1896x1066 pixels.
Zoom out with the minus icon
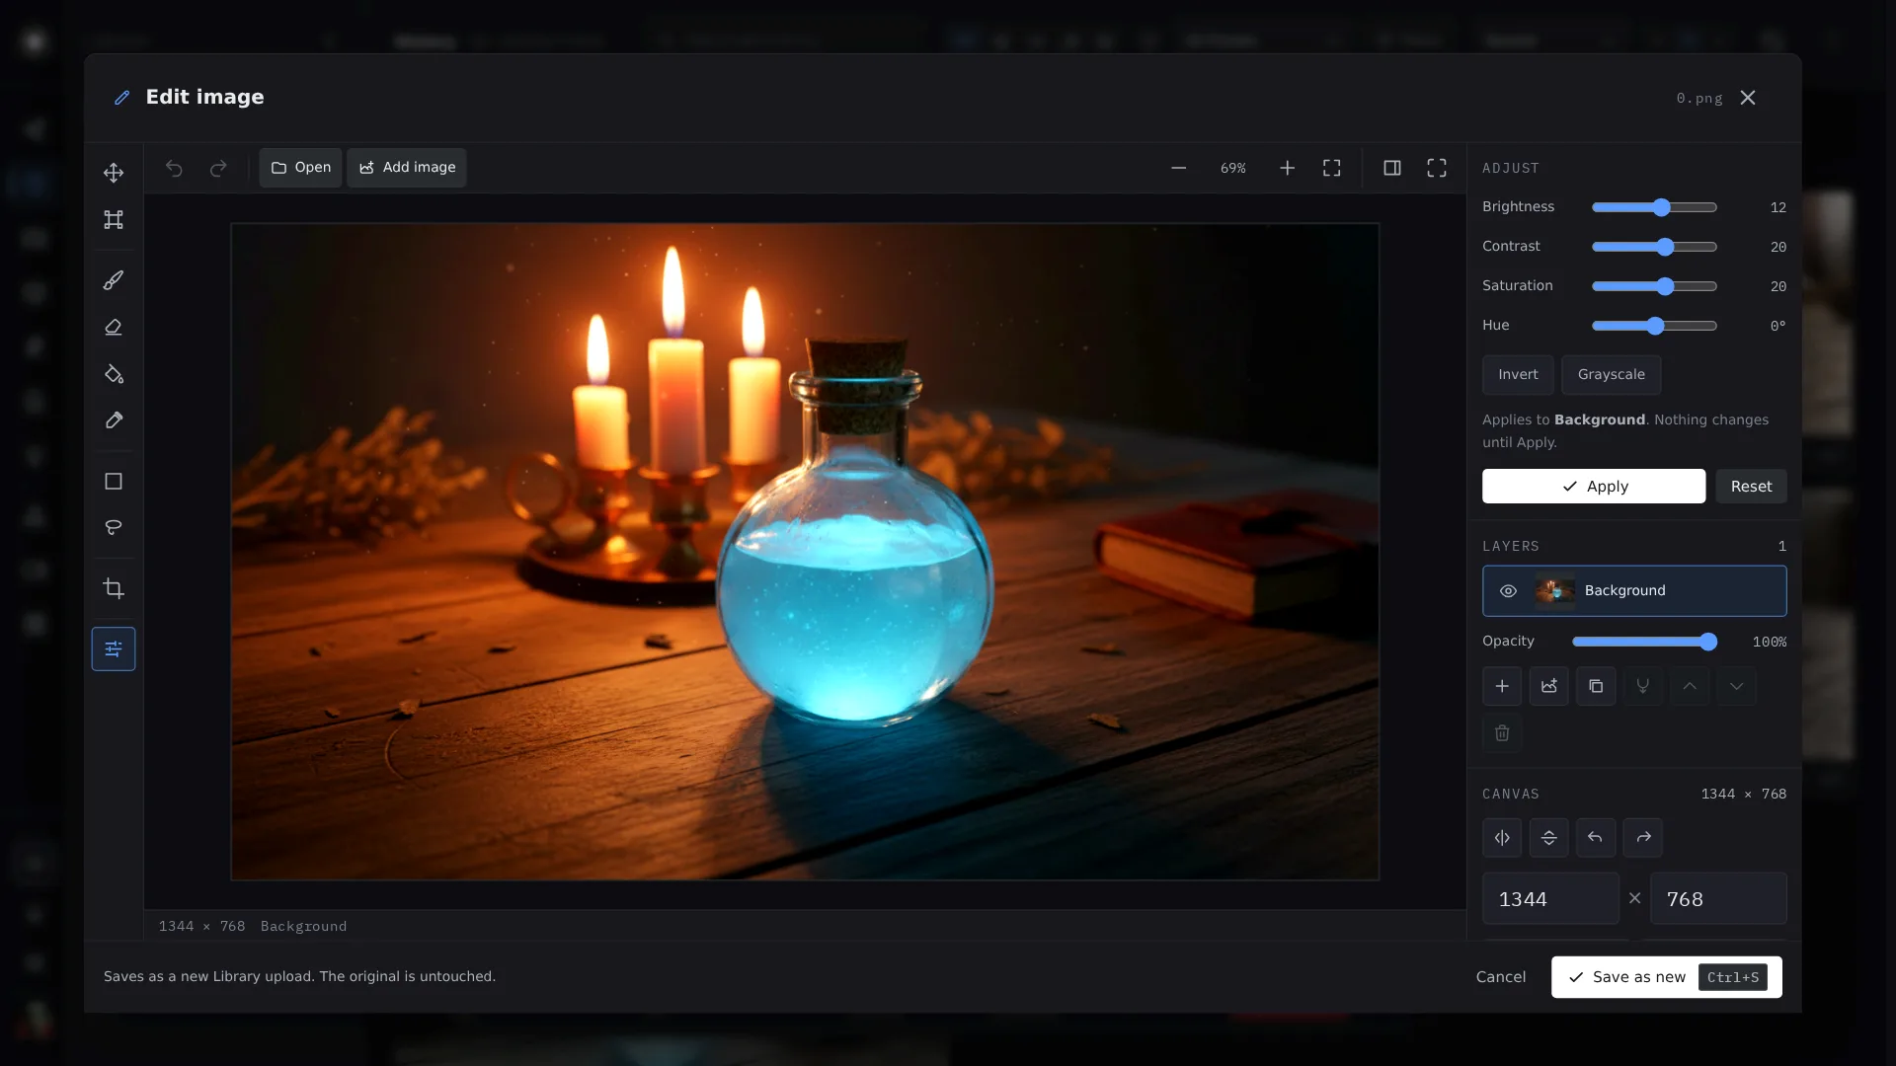(1178, 168)
